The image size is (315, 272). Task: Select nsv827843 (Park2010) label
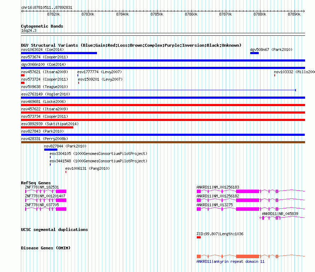(42, 131)
